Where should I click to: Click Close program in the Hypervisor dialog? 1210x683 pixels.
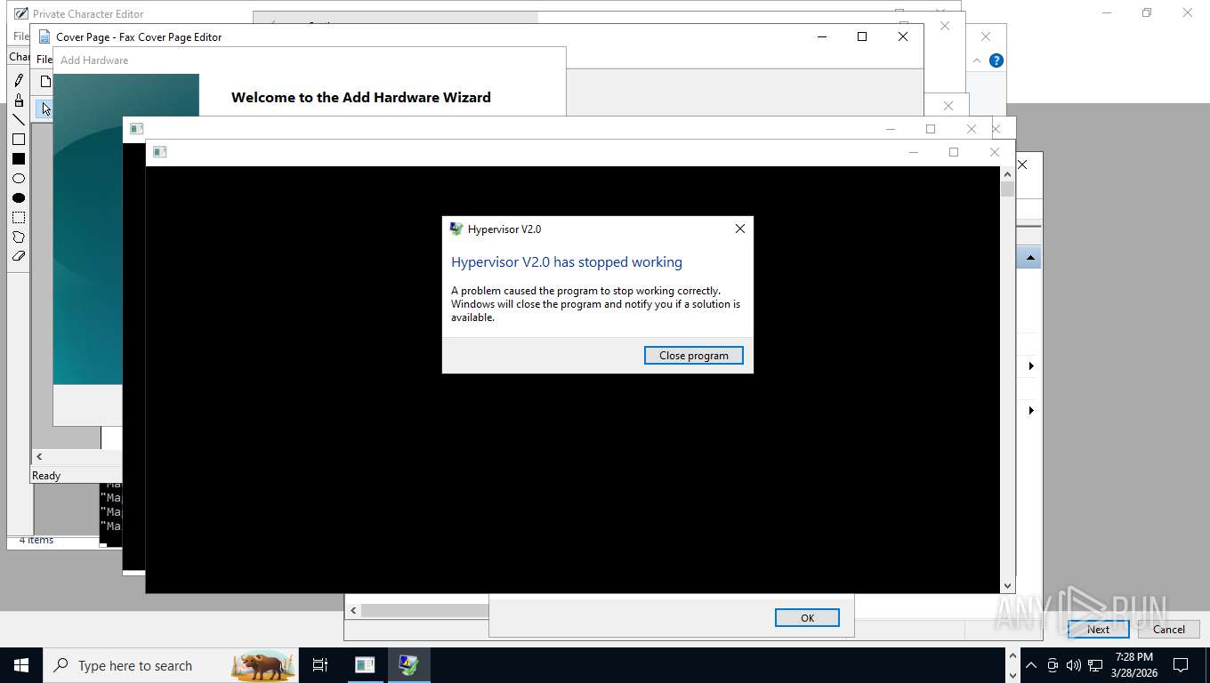tap(694, 355)
